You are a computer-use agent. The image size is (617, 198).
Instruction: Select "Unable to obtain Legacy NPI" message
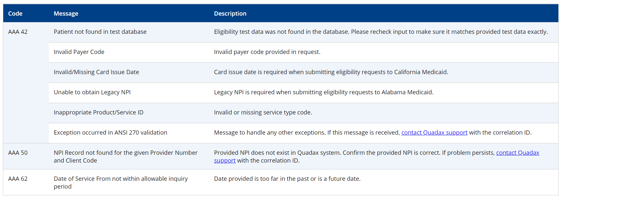pos(92,92)
